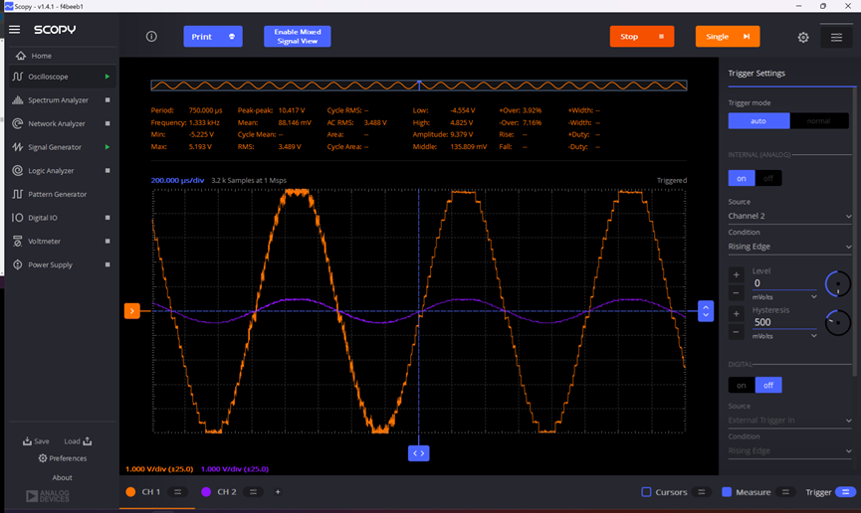The width and height of the screenshot is (861, 513).
Task: Open digital Condition Rising Edge dropdown
Action: tap(789, 451)
